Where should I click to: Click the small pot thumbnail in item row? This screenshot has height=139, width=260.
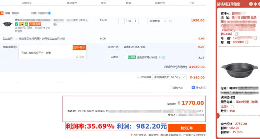pyautogui.click(x=7, y=24)
